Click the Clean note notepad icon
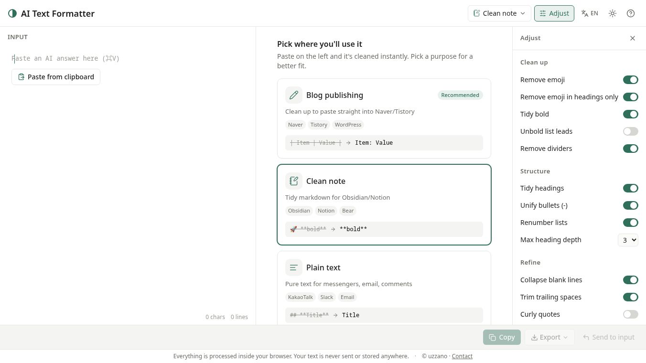The width and height of the screenshot is (646, 363). click(x=294, y=181)
